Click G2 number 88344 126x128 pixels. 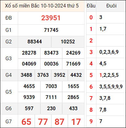(x=35, y=42)
